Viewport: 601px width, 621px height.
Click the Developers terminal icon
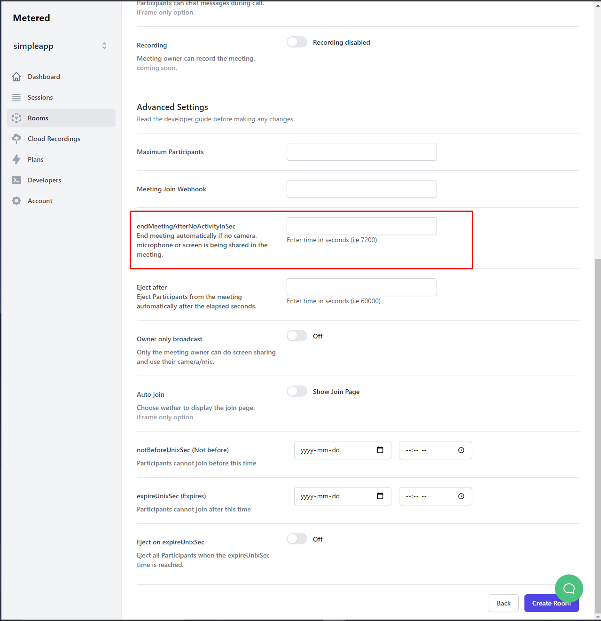tap(16, 180)
